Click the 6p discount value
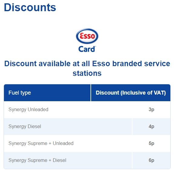Viewport: 174px width, 171px height. 151,160
